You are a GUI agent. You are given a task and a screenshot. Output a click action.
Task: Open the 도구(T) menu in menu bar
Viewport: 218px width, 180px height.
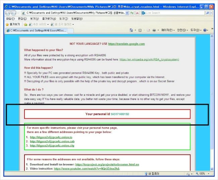[63, 19]
